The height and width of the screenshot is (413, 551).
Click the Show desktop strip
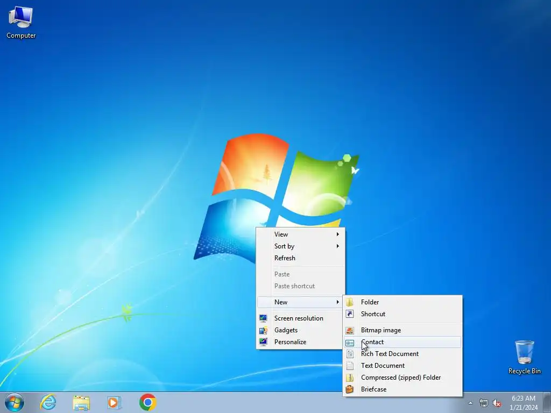tap(547, 402)
